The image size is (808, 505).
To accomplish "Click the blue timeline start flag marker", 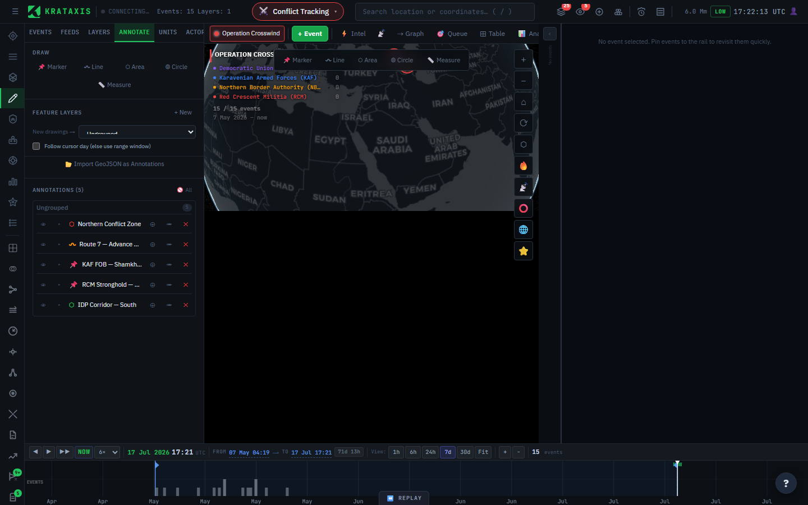I will click(157, 465).
